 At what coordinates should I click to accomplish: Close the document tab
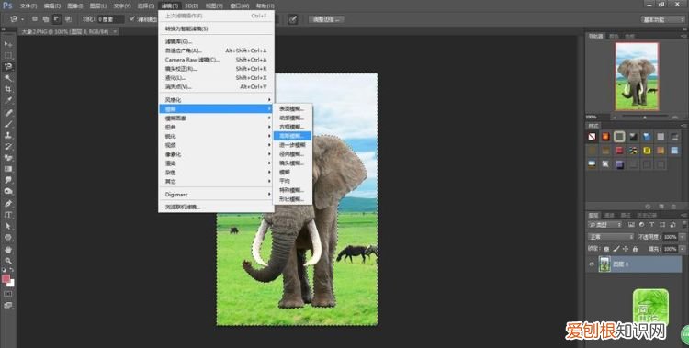115,31
